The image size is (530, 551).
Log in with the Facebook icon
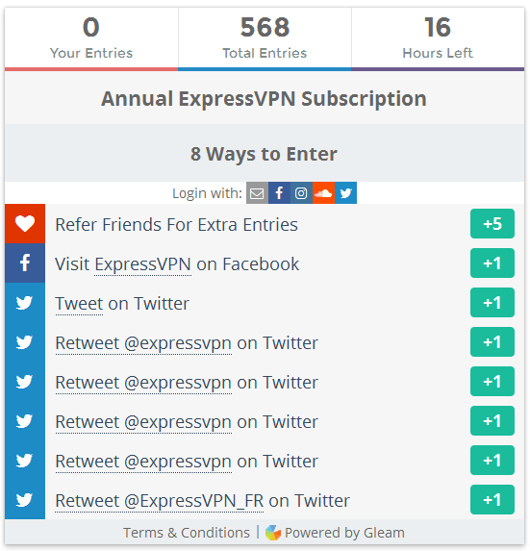pos(279,193)
